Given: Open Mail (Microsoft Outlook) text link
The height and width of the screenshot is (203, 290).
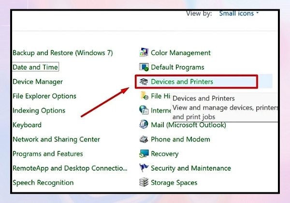Looking at the screenshot, I should [188, 125].
